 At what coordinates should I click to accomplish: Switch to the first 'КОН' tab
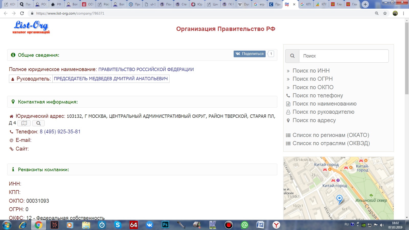(x=10, y=4)
